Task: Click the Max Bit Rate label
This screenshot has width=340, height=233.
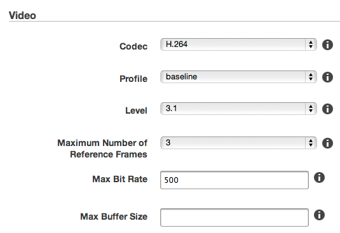Action: pos(120,179)
